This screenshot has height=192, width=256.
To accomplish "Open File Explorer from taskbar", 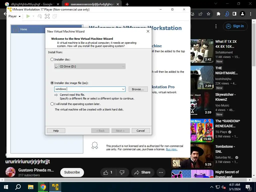I will [30, 187].
